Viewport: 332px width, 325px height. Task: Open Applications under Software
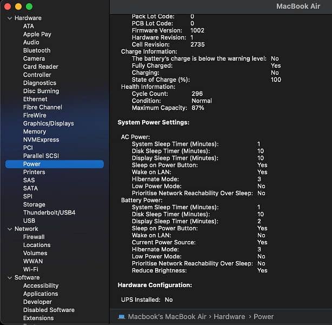point(41,294)
